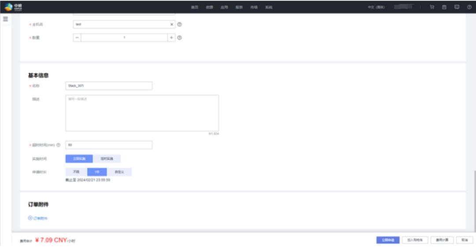Click the bold 订单附件 section heading

point(38,205)
